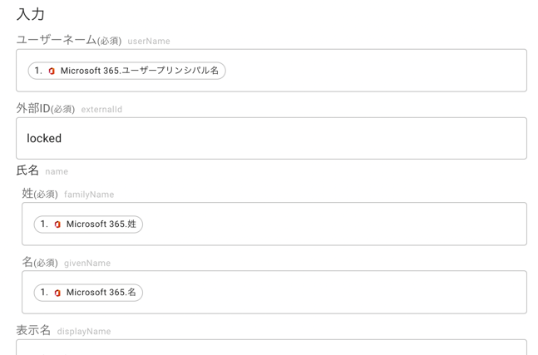The image size is (538, 355).
Task: Click the ユーザーネーム(必須) label
Action: (69, 40)
